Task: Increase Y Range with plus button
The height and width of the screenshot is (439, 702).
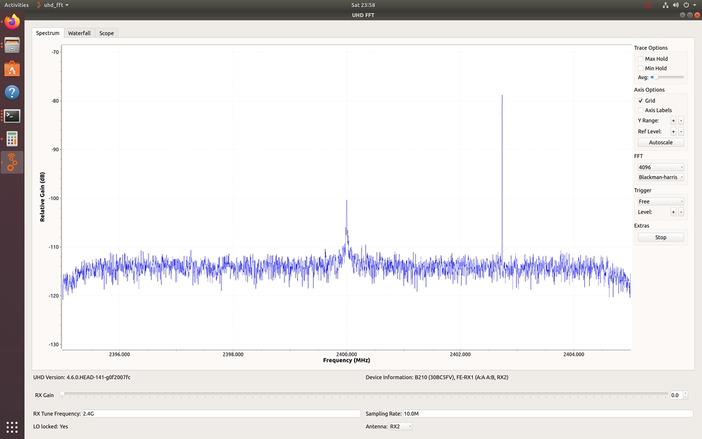Action: pos(673,121)
